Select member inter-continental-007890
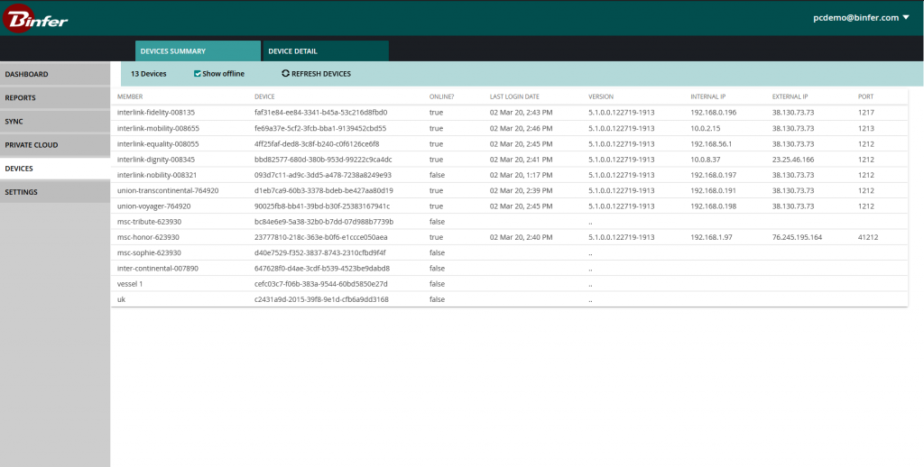 (x=158, y=269)
